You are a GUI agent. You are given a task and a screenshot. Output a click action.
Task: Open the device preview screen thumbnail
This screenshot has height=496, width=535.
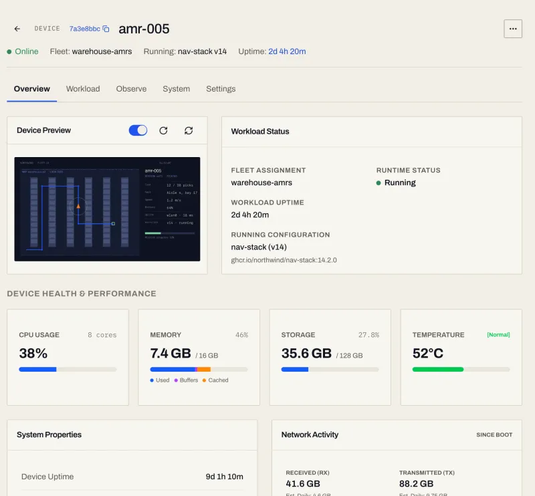107,209
